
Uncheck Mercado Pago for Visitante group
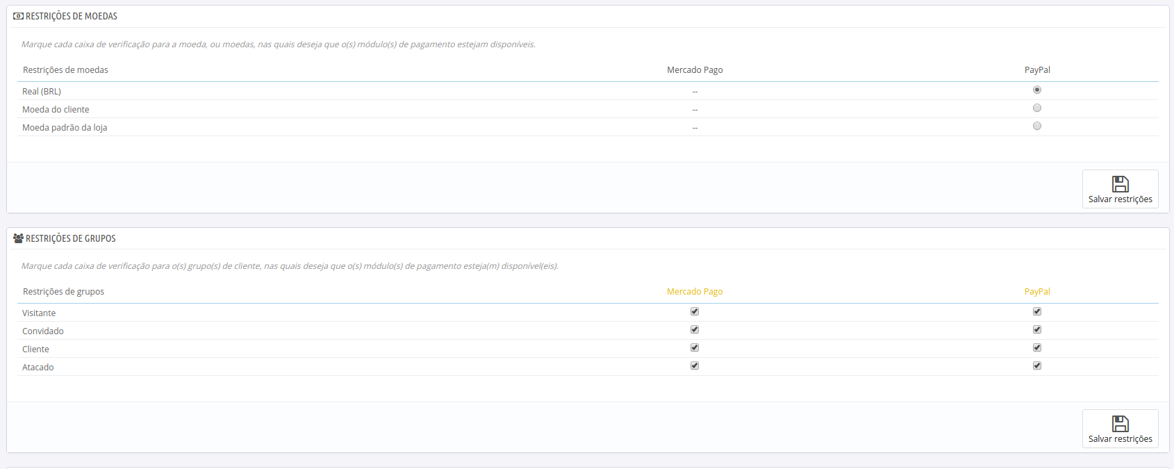coord(695,311)
